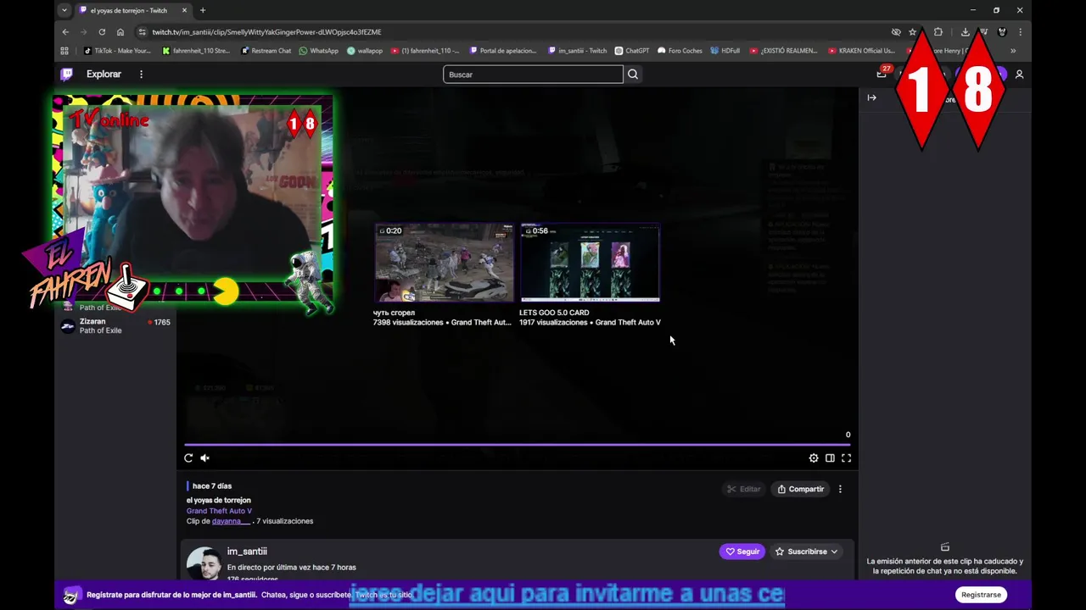Image resolution: width=1086 pixels, height=610 pixels.
Task: Open the wallapop bookmark
Action: (x=364, y=51)
